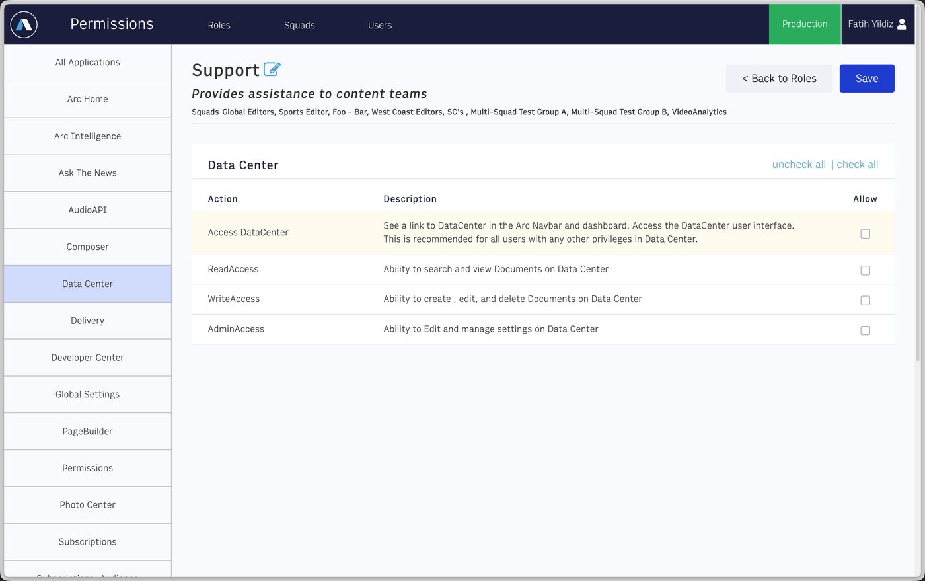
Task: Save the role changes
Action: coord(867,79)
